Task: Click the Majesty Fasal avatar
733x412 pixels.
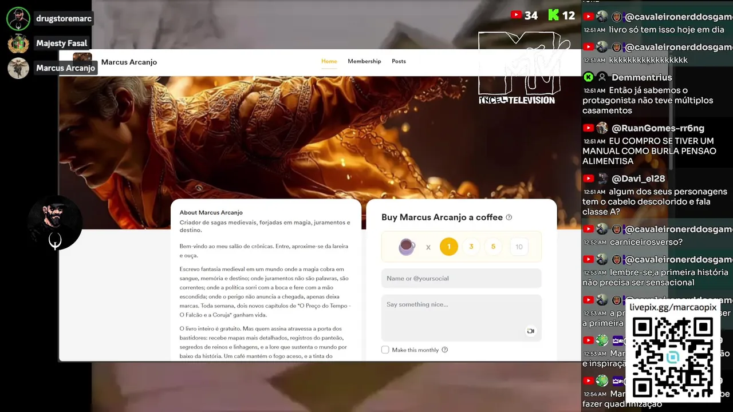Action: [18, 43]
